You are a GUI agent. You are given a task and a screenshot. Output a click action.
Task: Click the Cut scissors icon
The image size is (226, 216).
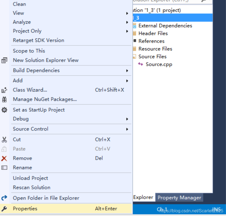[x=4, y=139]
